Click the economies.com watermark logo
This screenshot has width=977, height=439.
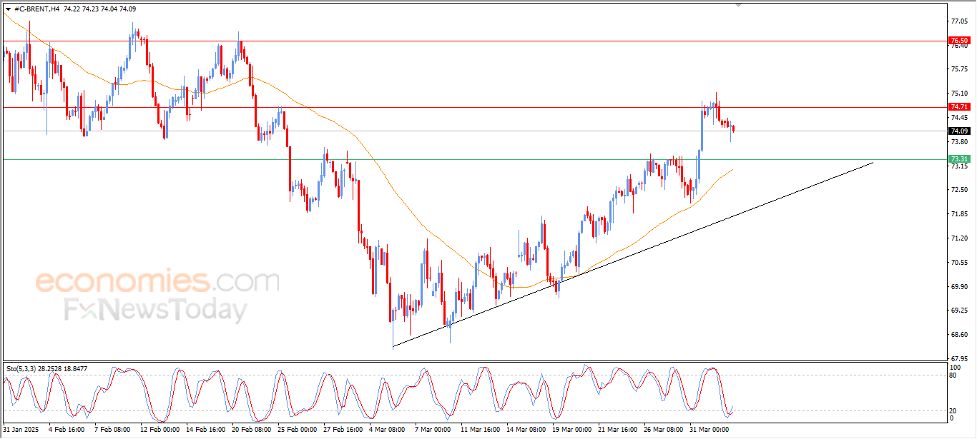click(157, 281)
